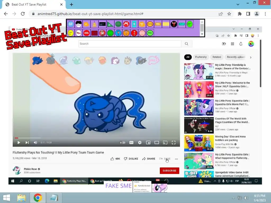
Task: Pick the black afro-hair character icon
Action: point(79,24)
